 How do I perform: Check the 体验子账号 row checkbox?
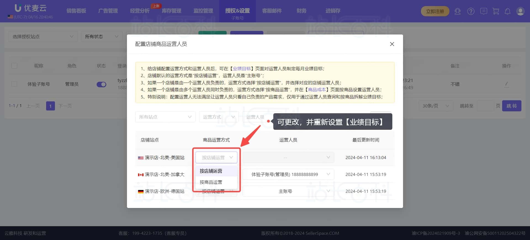coord(14,84)
